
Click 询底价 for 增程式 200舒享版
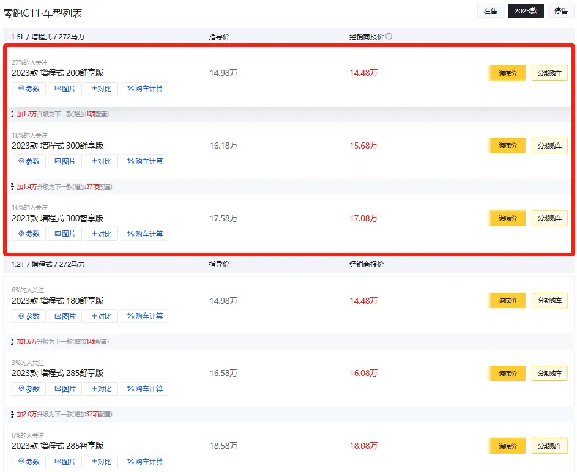point(507,73)
